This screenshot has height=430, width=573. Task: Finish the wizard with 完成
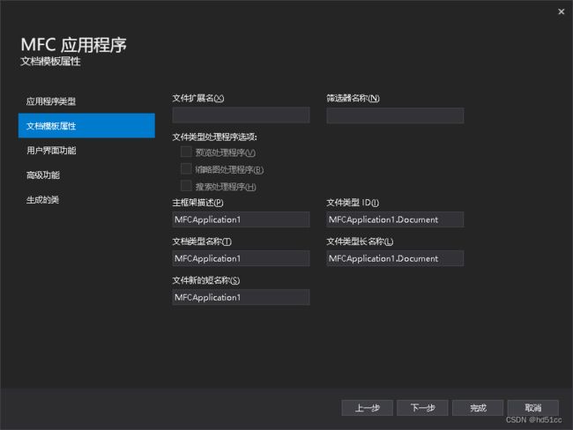[478, 408]
